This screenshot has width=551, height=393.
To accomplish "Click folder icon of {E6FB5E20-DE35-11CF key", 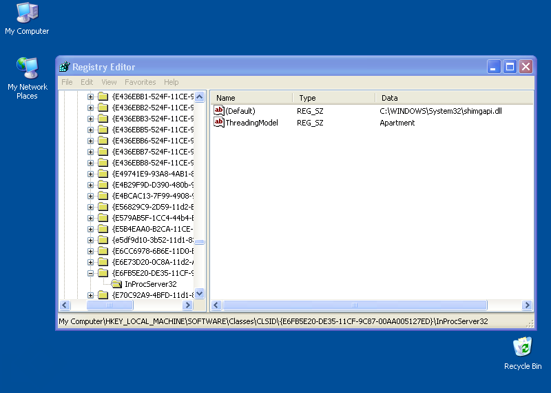I will (x=103, y=273).
